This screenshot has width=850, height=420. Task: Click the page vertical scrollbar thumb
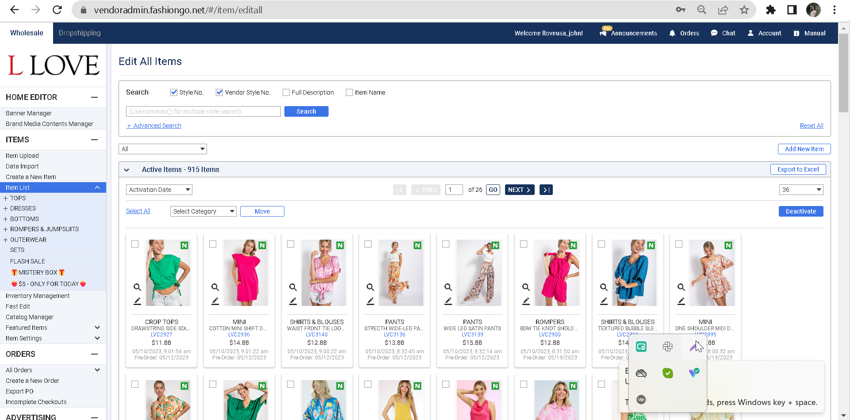pyautogui.click(x=843, y=73)
